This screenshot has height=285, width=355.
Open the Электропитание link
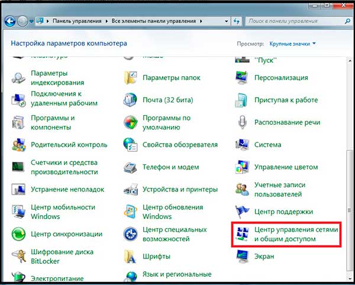coord(57,278)
